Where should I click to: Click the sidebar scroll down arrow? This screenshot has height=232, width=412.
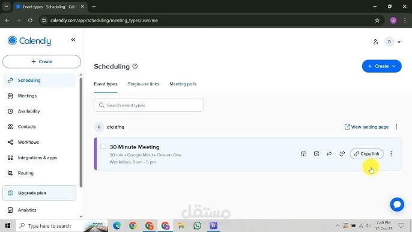[81, 216]
